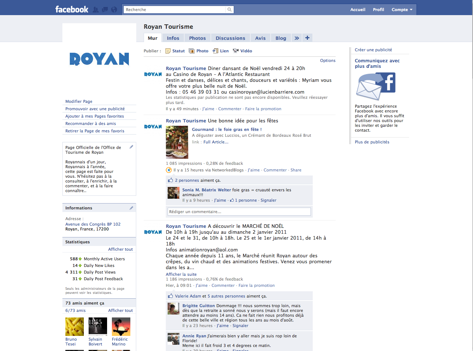This screenshot has width=473, height=351.
Task: Click Ajouter à mes Pages favorites
Action: pos(95,116)
